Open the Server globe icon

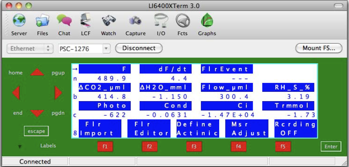click(19, 21)
